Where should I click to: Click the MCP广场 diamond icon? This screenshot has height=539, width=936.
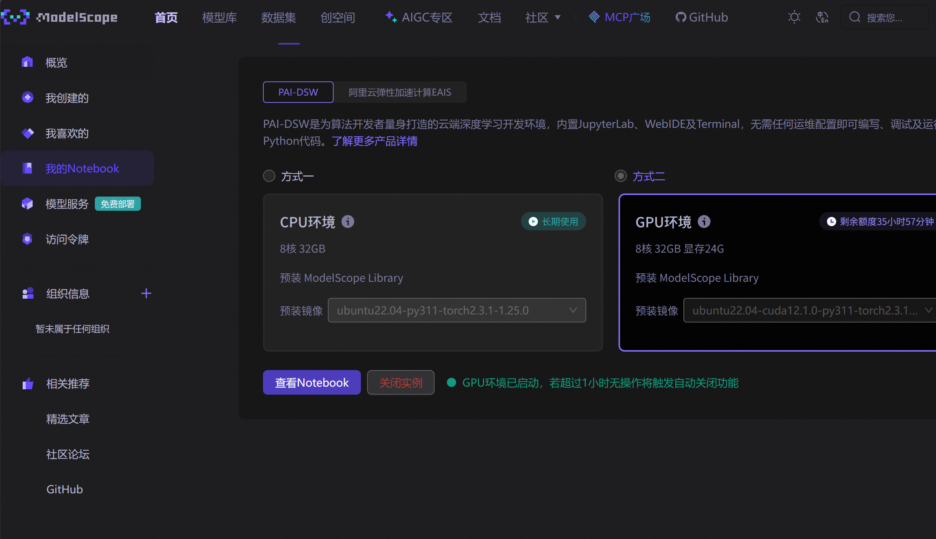(x=594, y=17)
